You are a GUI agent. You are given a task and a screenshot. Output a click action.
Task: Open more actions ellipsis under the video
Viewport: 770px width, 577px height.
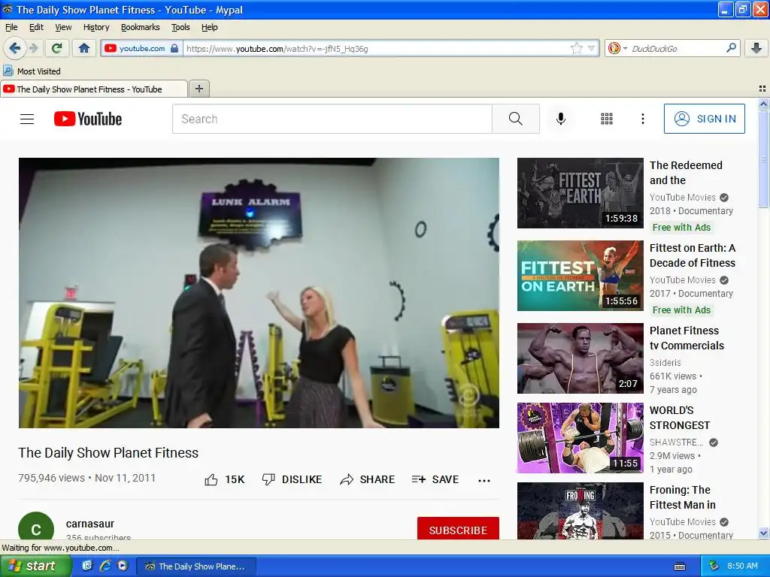pyautogui.click(x=484, y=480)
